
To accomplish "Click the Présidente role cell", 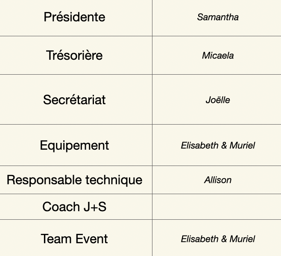I will (74, 17).
